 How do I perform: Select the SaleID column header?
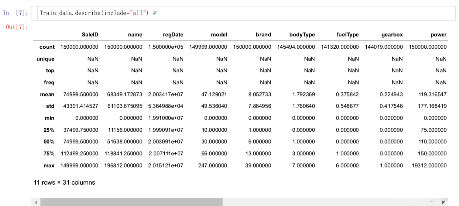[90, 35]
